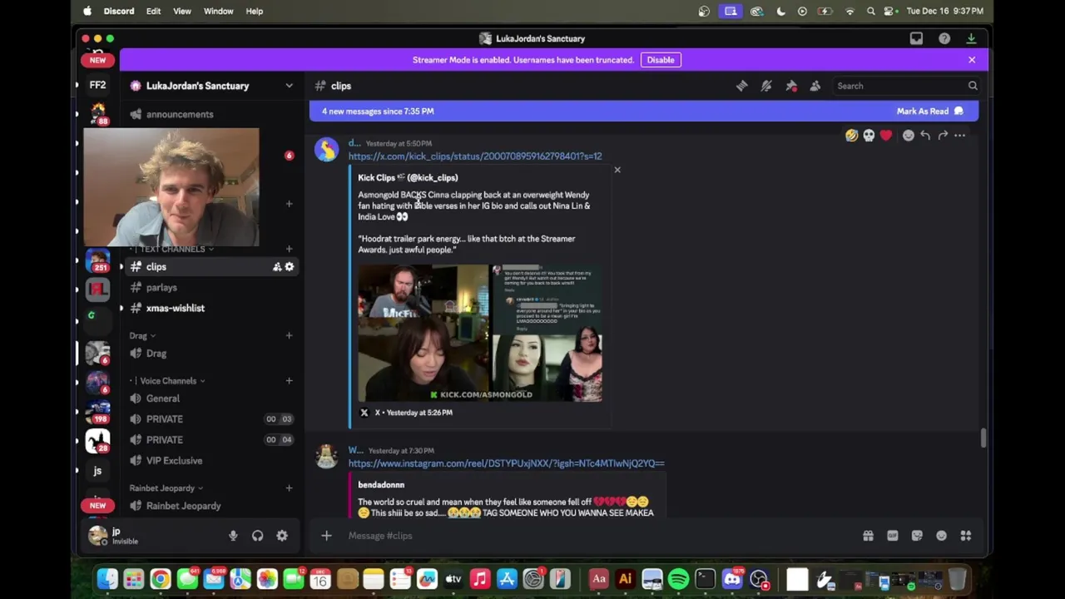Open the Asmongold embed image
Image resolution: width=1065 pixels, height=599 pixels.
tap(480, 333)
